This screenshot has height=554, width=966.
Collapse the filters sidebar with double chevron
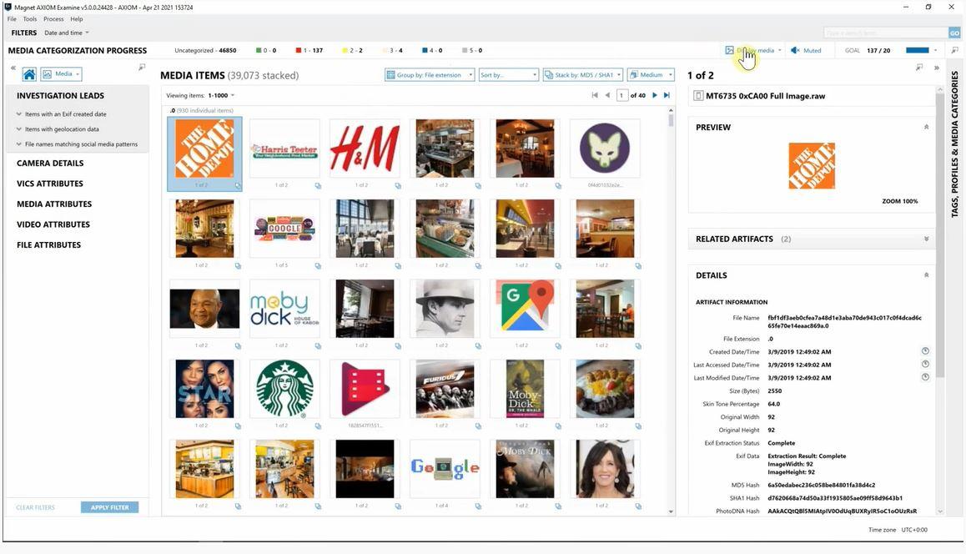click(13, 68)
